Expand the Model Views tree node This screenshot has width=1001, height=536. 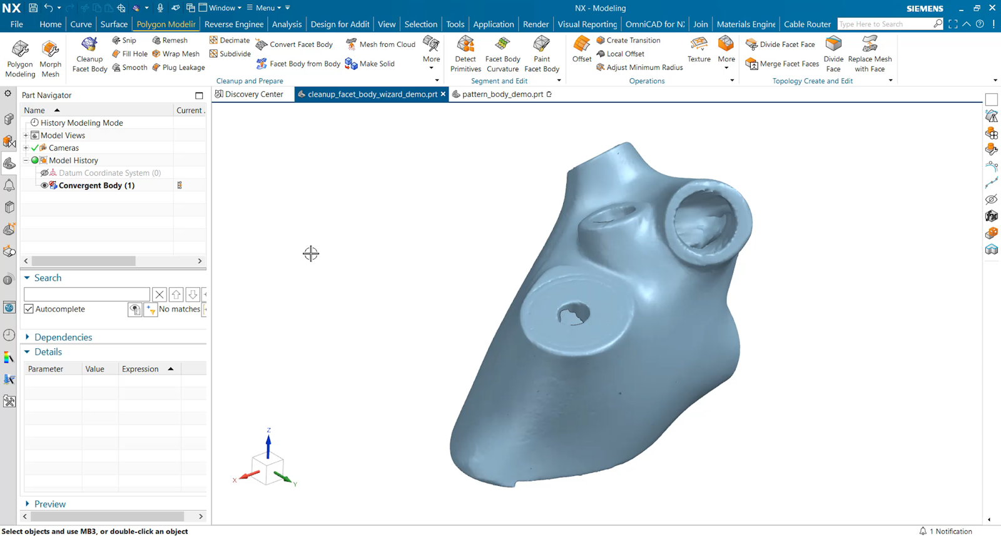(26, 136)
